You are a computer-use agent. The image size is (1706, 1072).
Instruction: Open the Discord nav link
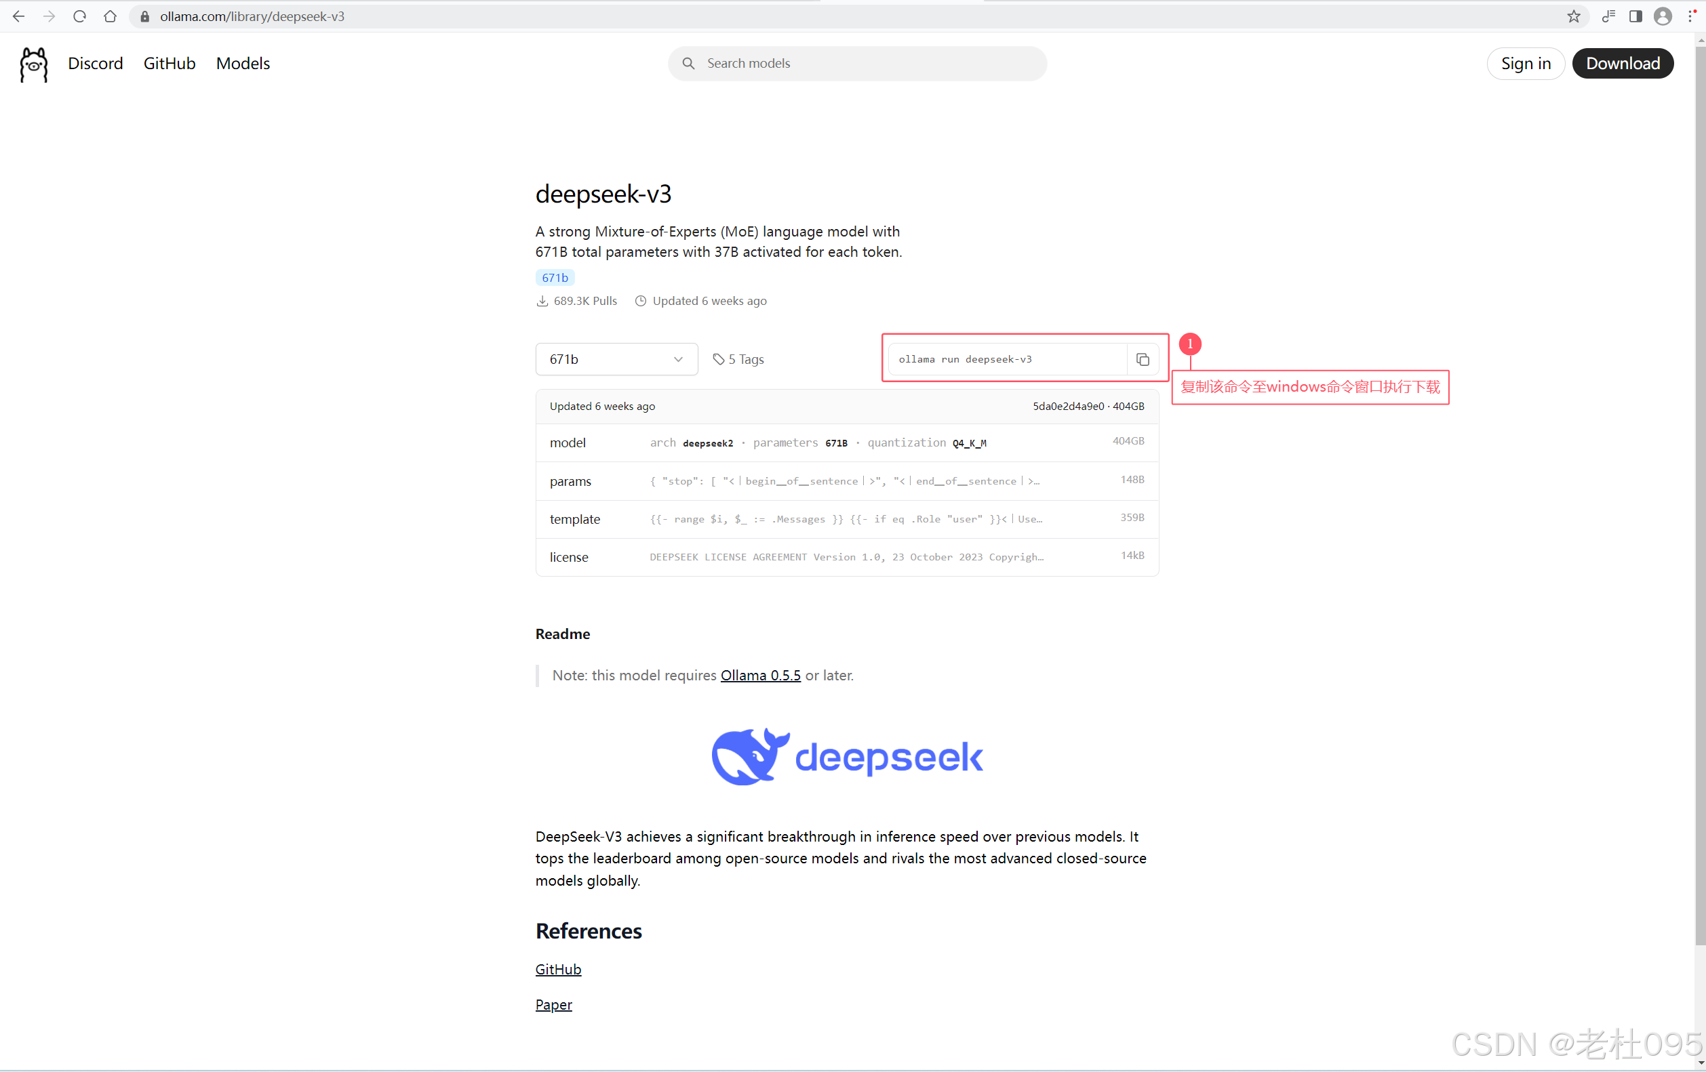click(95, 64)
